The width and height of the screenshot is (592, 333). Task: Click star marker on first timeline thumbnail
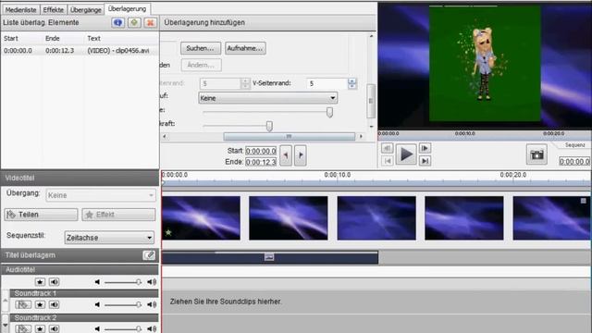[x=168, y=232]
